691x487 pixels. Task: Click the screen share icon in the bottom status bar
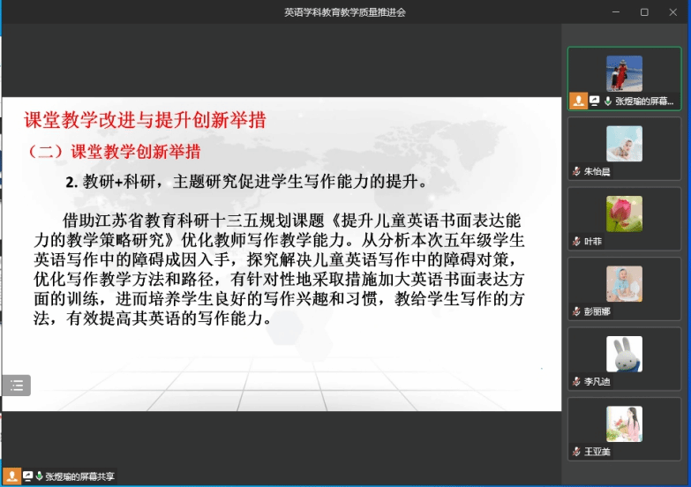click(x=27, y=476)
